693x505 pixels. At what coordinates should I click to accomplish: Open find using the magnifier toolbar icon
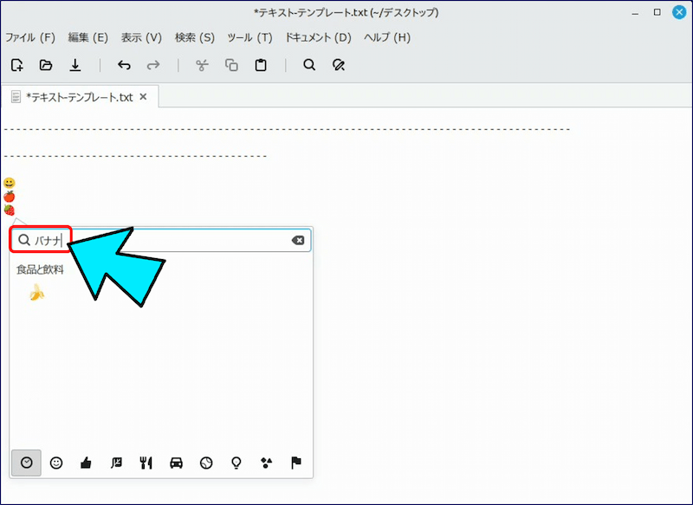tap(309, 65)
